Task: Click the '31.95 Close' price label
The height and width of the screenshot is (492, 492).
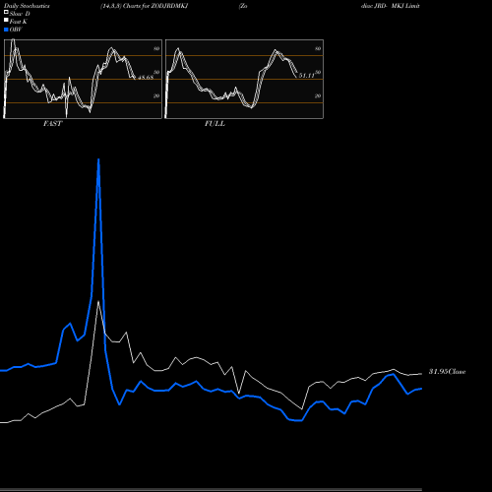Action: click(447, 372)
